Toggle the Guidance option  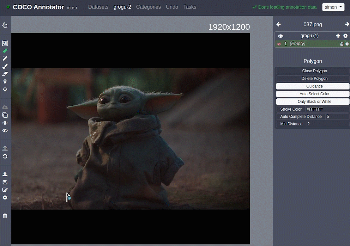point(313,86)
